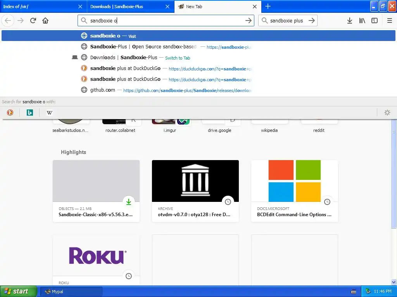Close the New Tab tab
The width and height of the screenshot is (397, 297).
tap(255, 7)
